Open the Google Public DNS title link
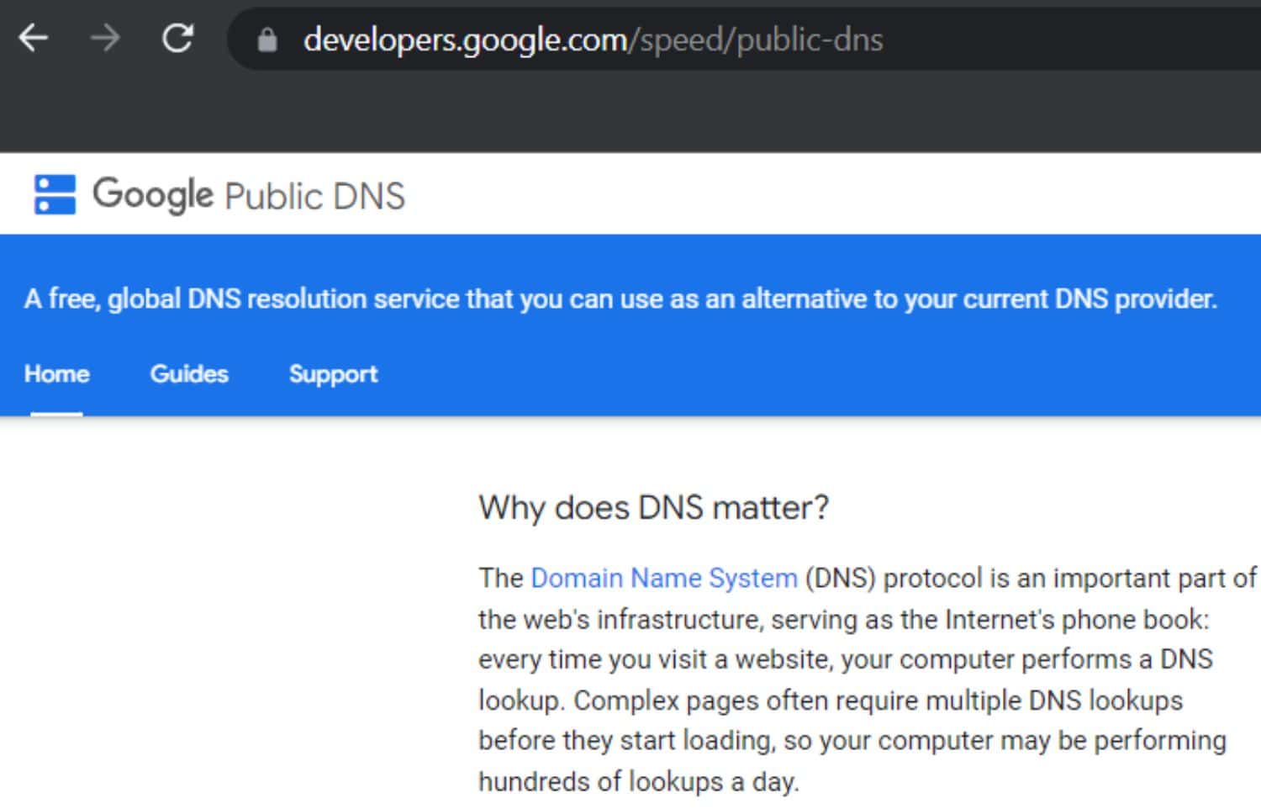 point(249,195)
